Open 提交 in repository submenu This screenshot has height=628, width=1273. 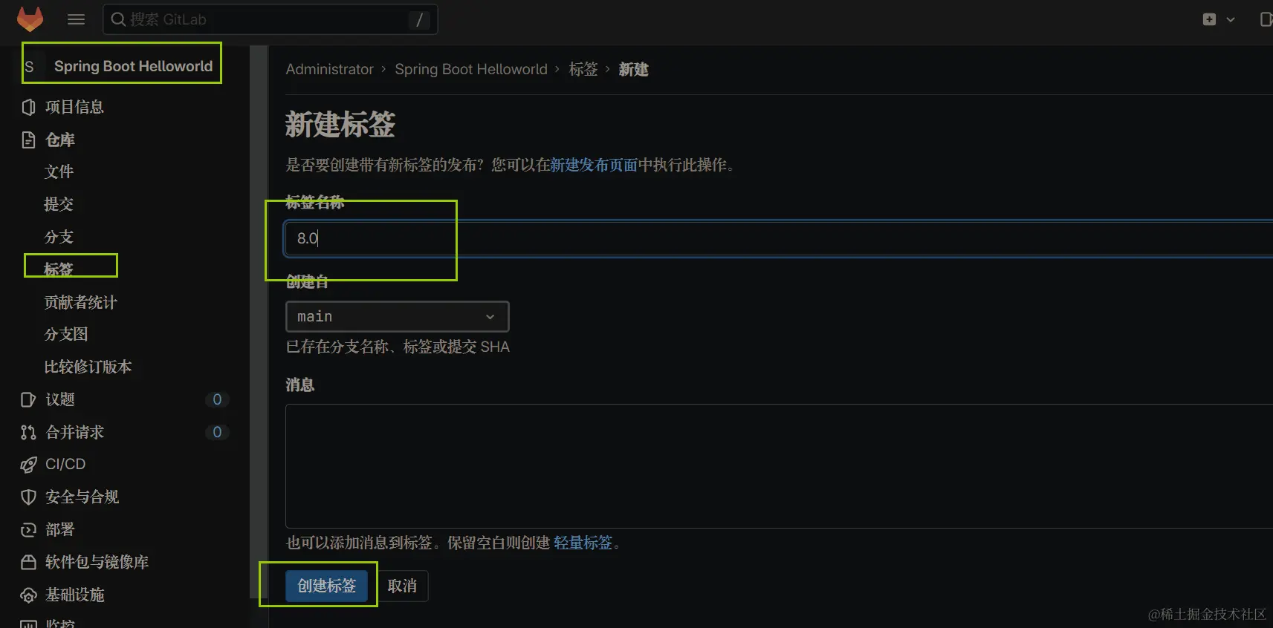coord(59,204)
